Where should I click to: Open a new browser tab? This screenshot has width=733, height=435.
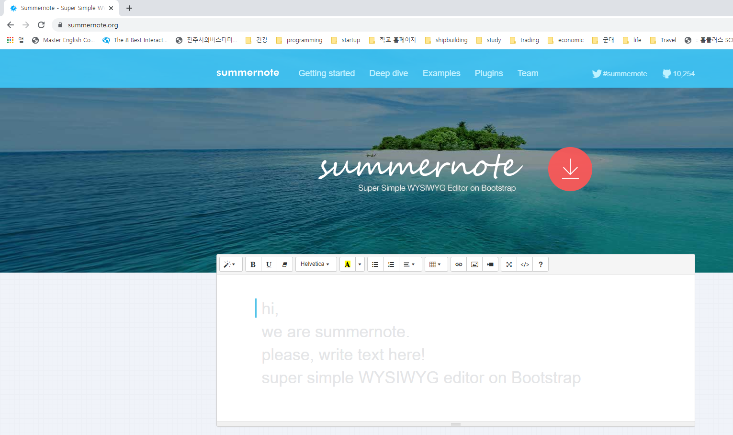click(129, 8)
